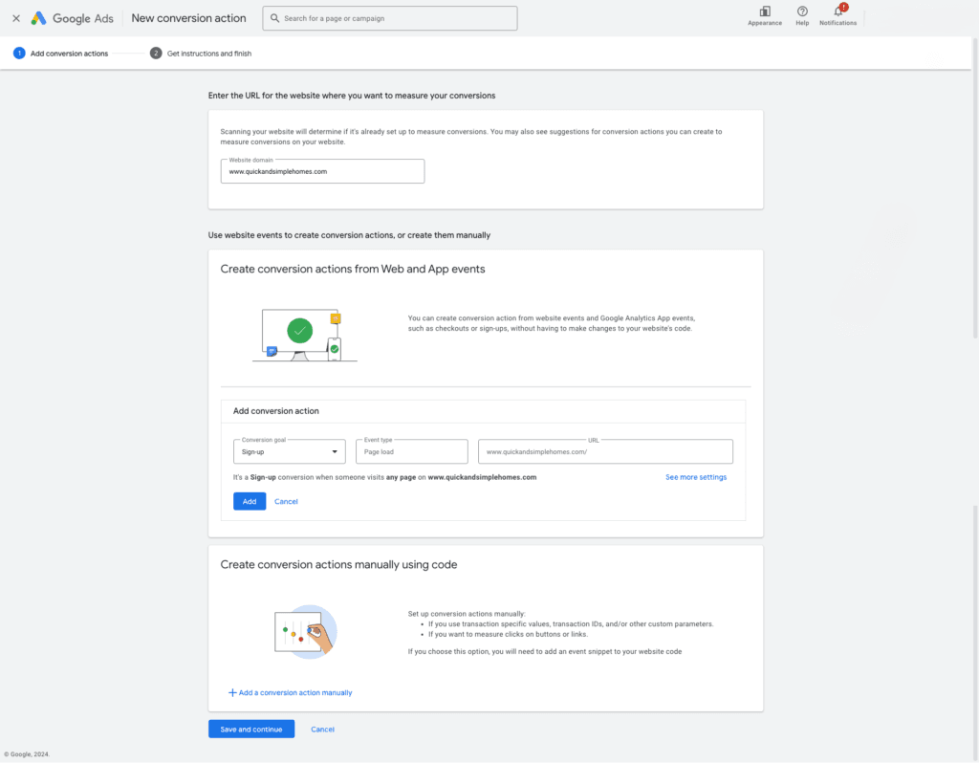979x763 pixels.
Task: Click the Add button
Action: click(249, 500)
